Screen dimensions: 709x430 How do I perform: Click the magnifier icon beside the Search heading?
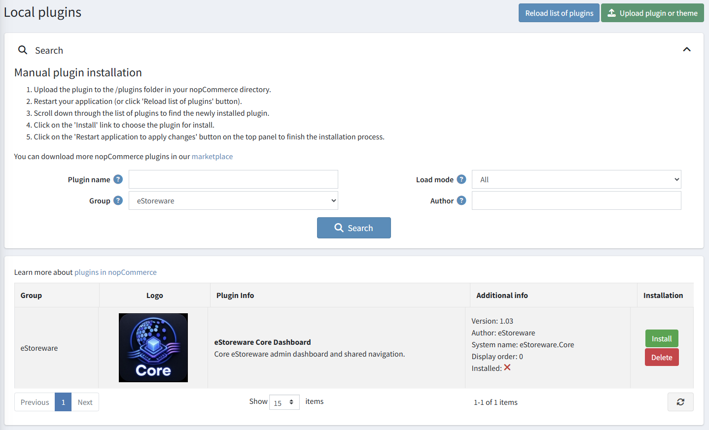click(23, 50)
